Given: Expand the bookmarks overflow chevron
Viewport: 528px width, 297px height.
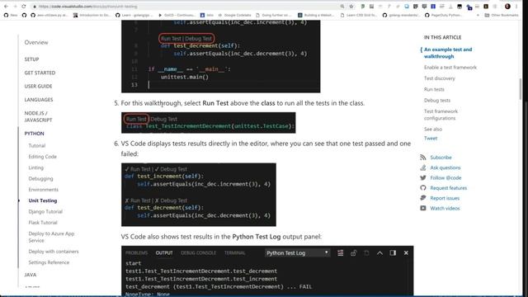Looking at the screenshot, I should 478,15.
